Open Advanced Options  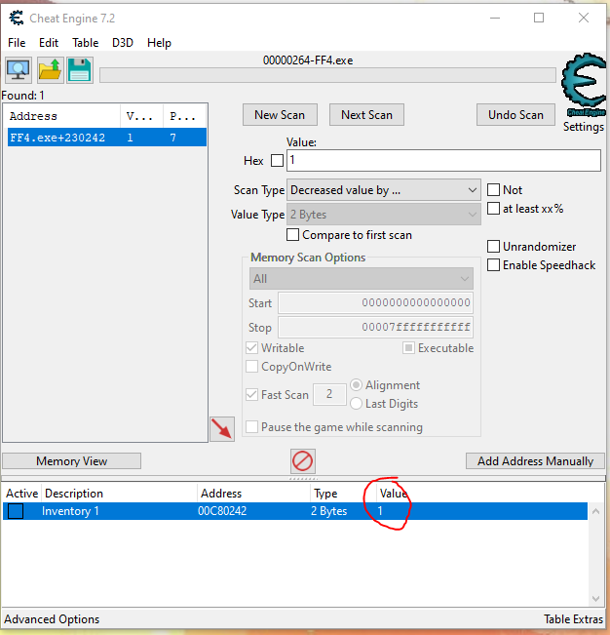[x=52, y=619]
